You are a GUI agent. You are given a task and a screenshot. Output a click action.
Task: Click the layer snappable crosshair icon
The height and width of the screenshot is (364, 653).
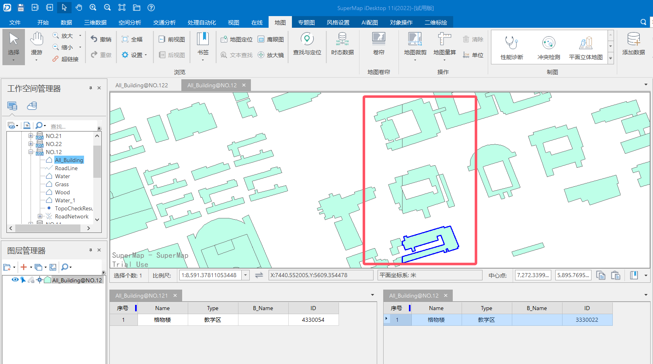39,280
